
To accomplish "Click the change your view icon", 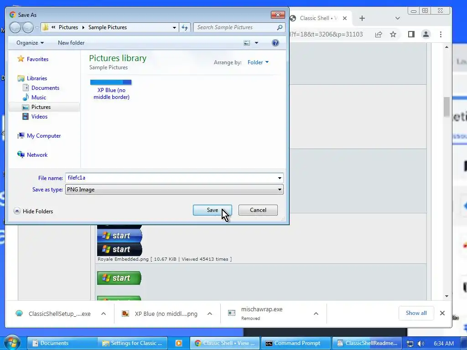I will pyautogui.click(x=247, y=43).
